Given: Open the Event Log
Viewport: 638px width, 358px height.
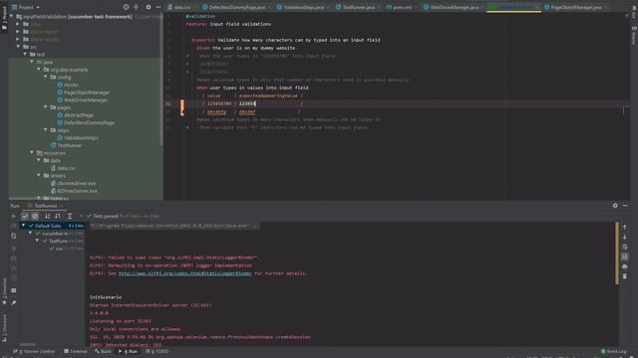Looking at the screenshot, I should [x=614, y=351].
